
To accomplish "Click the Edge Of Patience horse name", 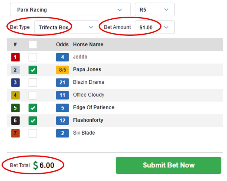I will pyautogui.click(x=94, y=107).
